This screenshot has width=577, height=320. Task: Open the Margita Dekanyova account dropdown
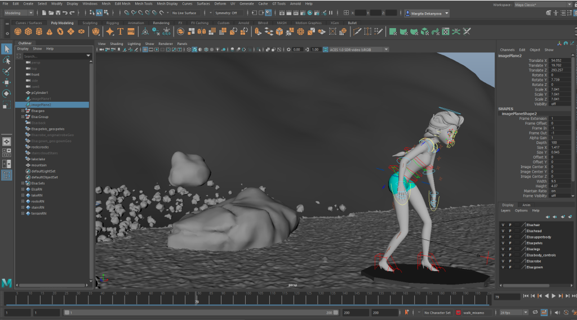point(427,13)
